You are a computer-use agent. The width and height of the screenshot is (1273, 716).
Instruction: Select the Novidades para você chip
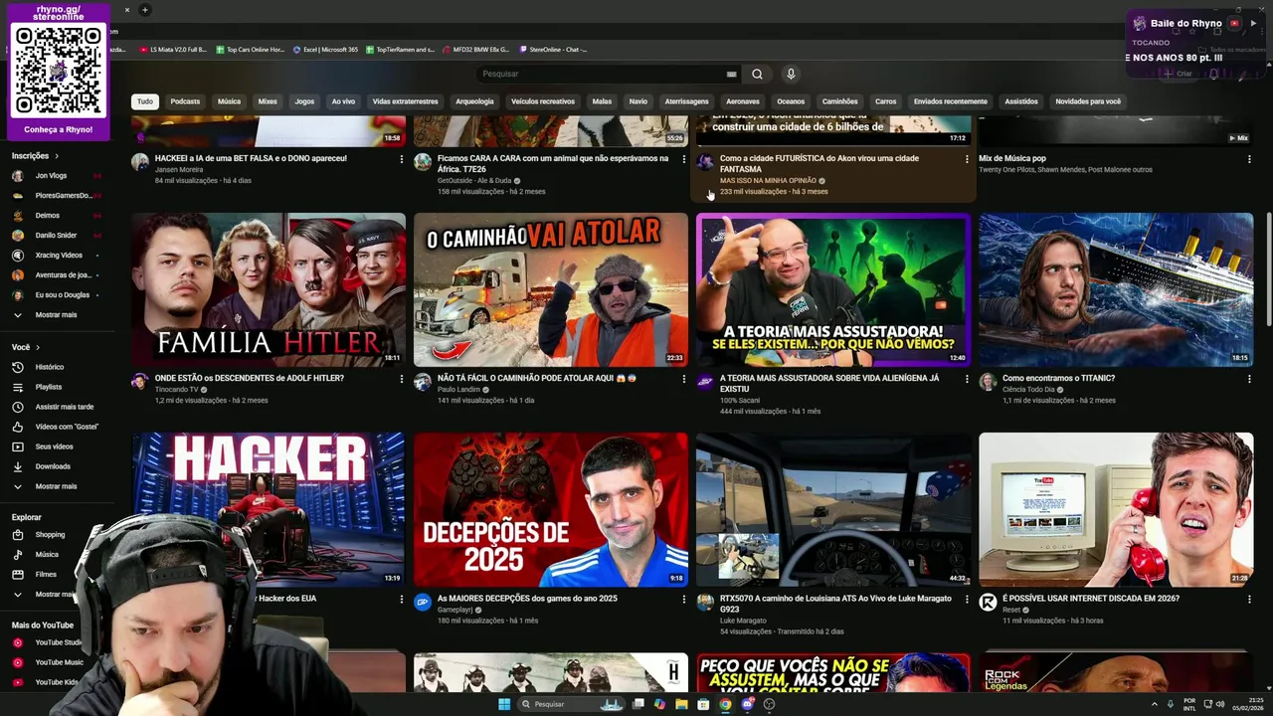[1088, 101]
